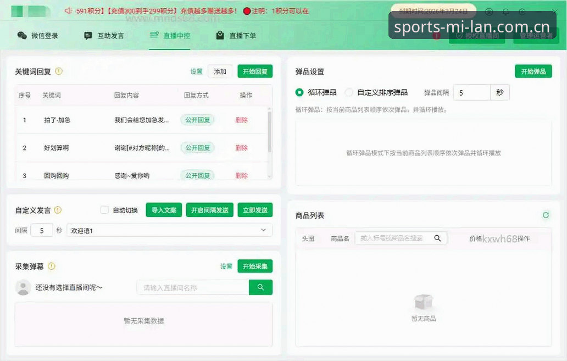This screenshot has width=567, height=361.
Task: Click the 间隔 seconds field in 自定义发言
Action: 42,230
